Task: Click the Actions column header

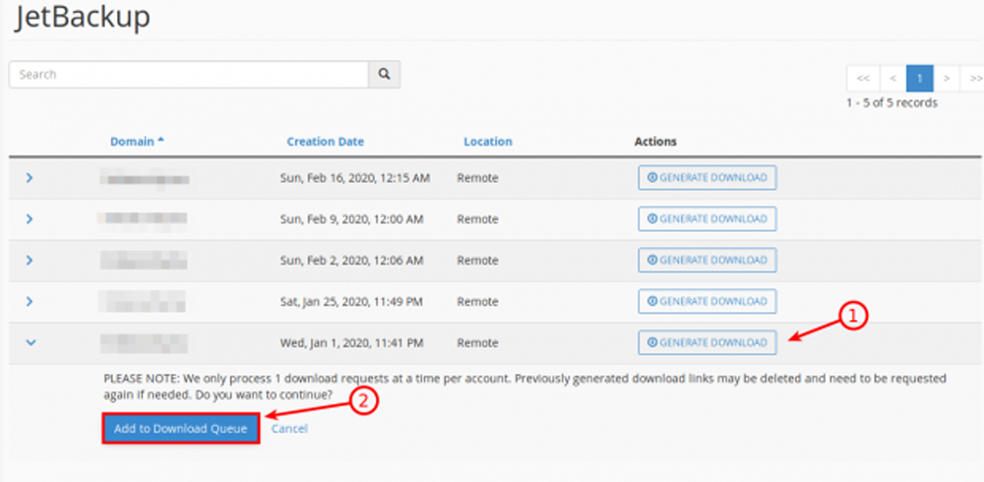Action: click(x=655, y=142)
